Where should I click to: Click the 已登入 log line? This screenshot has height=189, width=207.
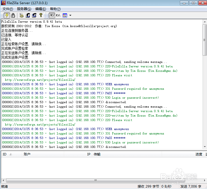6,39
